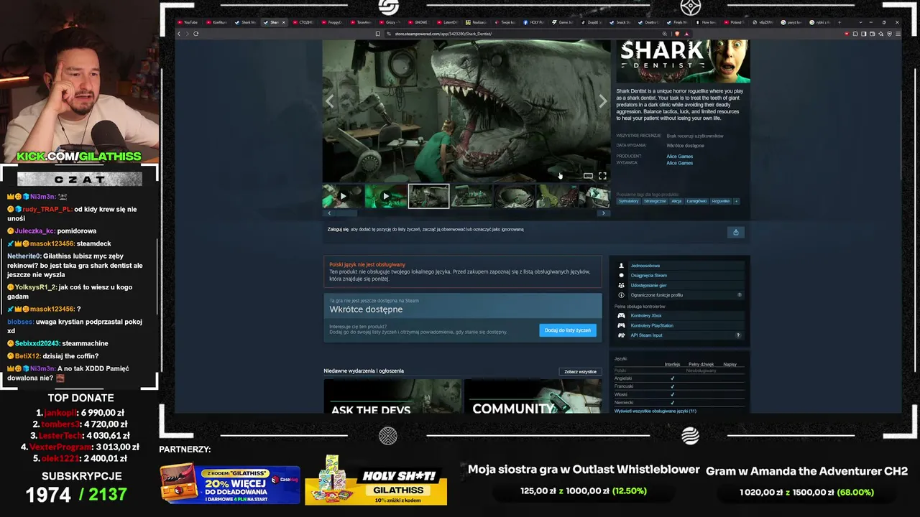Open the new tab plus button

point(840,22)
